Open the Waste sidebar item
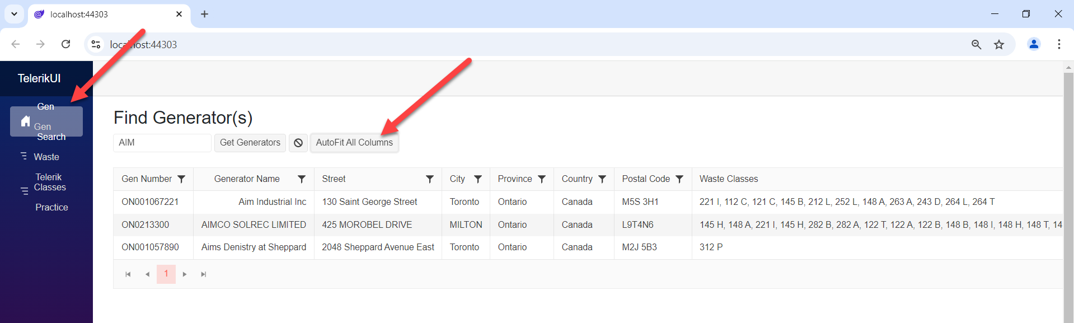The width and height of the screenshot is (1074, 323). click(x=46, y=157)
